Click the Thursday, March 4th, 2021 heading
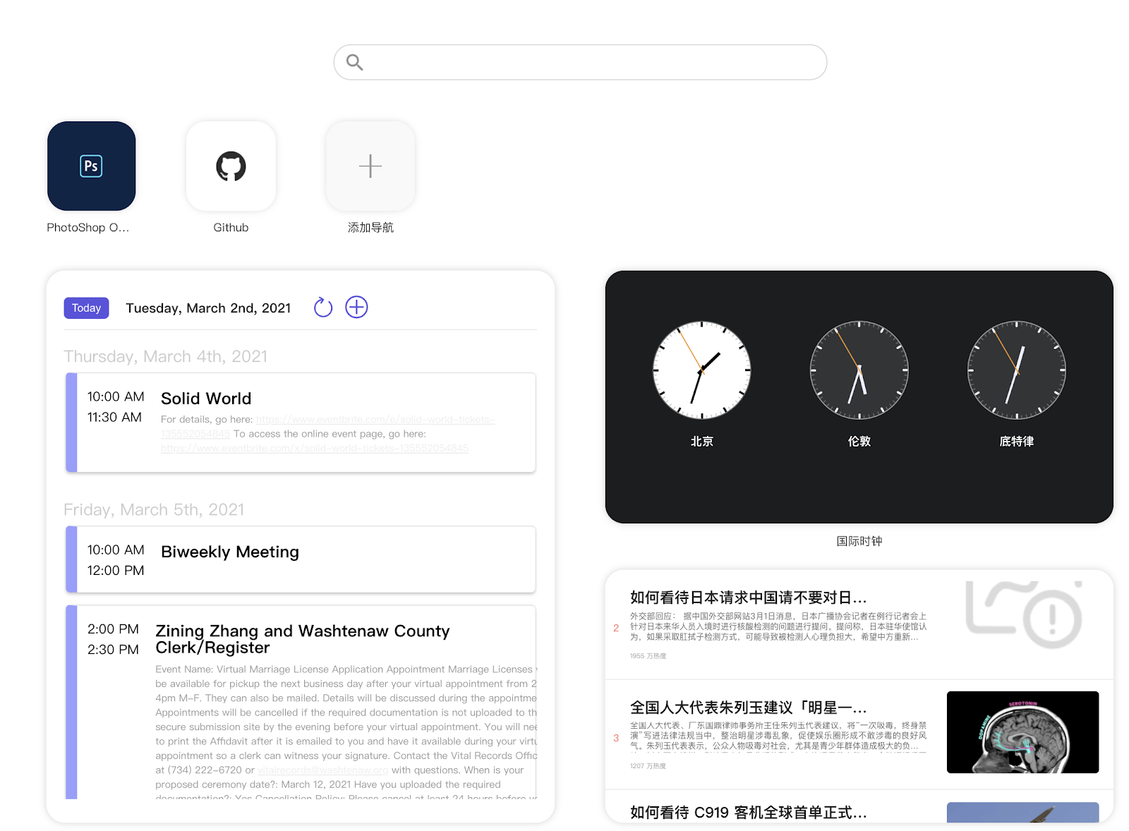 point(166,356)
